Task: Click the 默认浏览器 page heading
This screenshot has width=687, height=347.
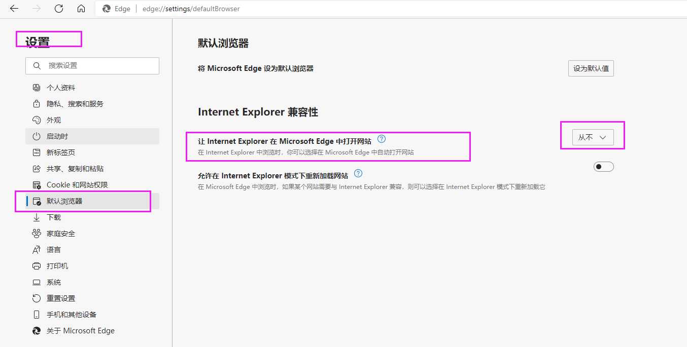Action: [223, 44]
